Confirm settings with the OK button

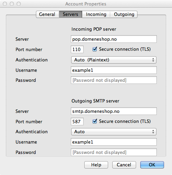pos(152,165)
